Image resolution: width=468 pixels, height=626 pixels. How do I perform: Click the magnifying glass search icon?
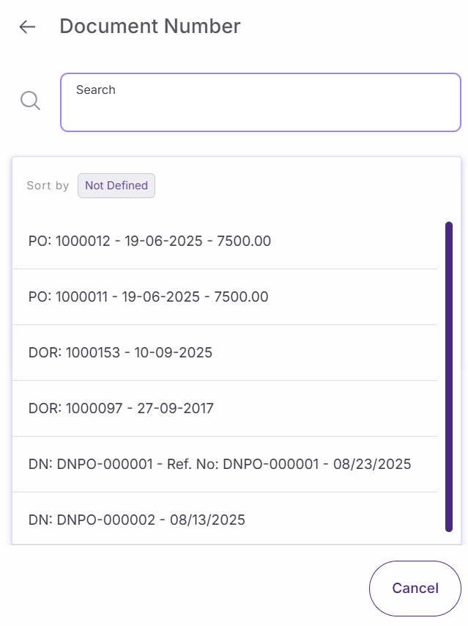pyautogui.click(x=30, y=101)
